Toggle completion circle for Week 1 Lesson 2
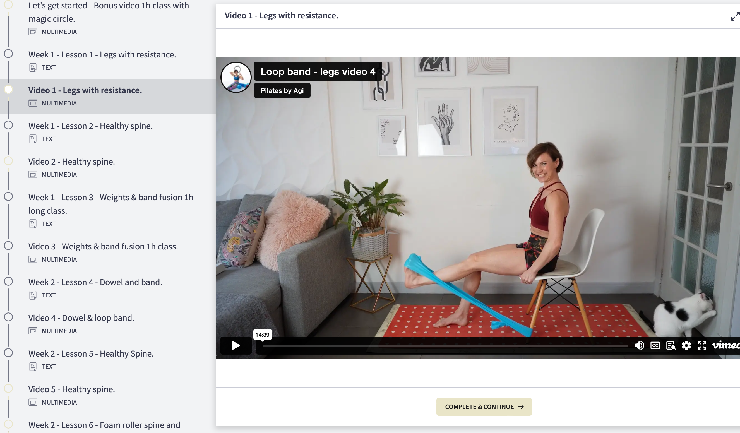Image resolution: width=740 pixels, height=433 pixels. point(9,125)
